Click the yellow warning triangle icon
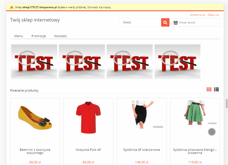Viewport: 228px width, 165px height. [12, 7]
